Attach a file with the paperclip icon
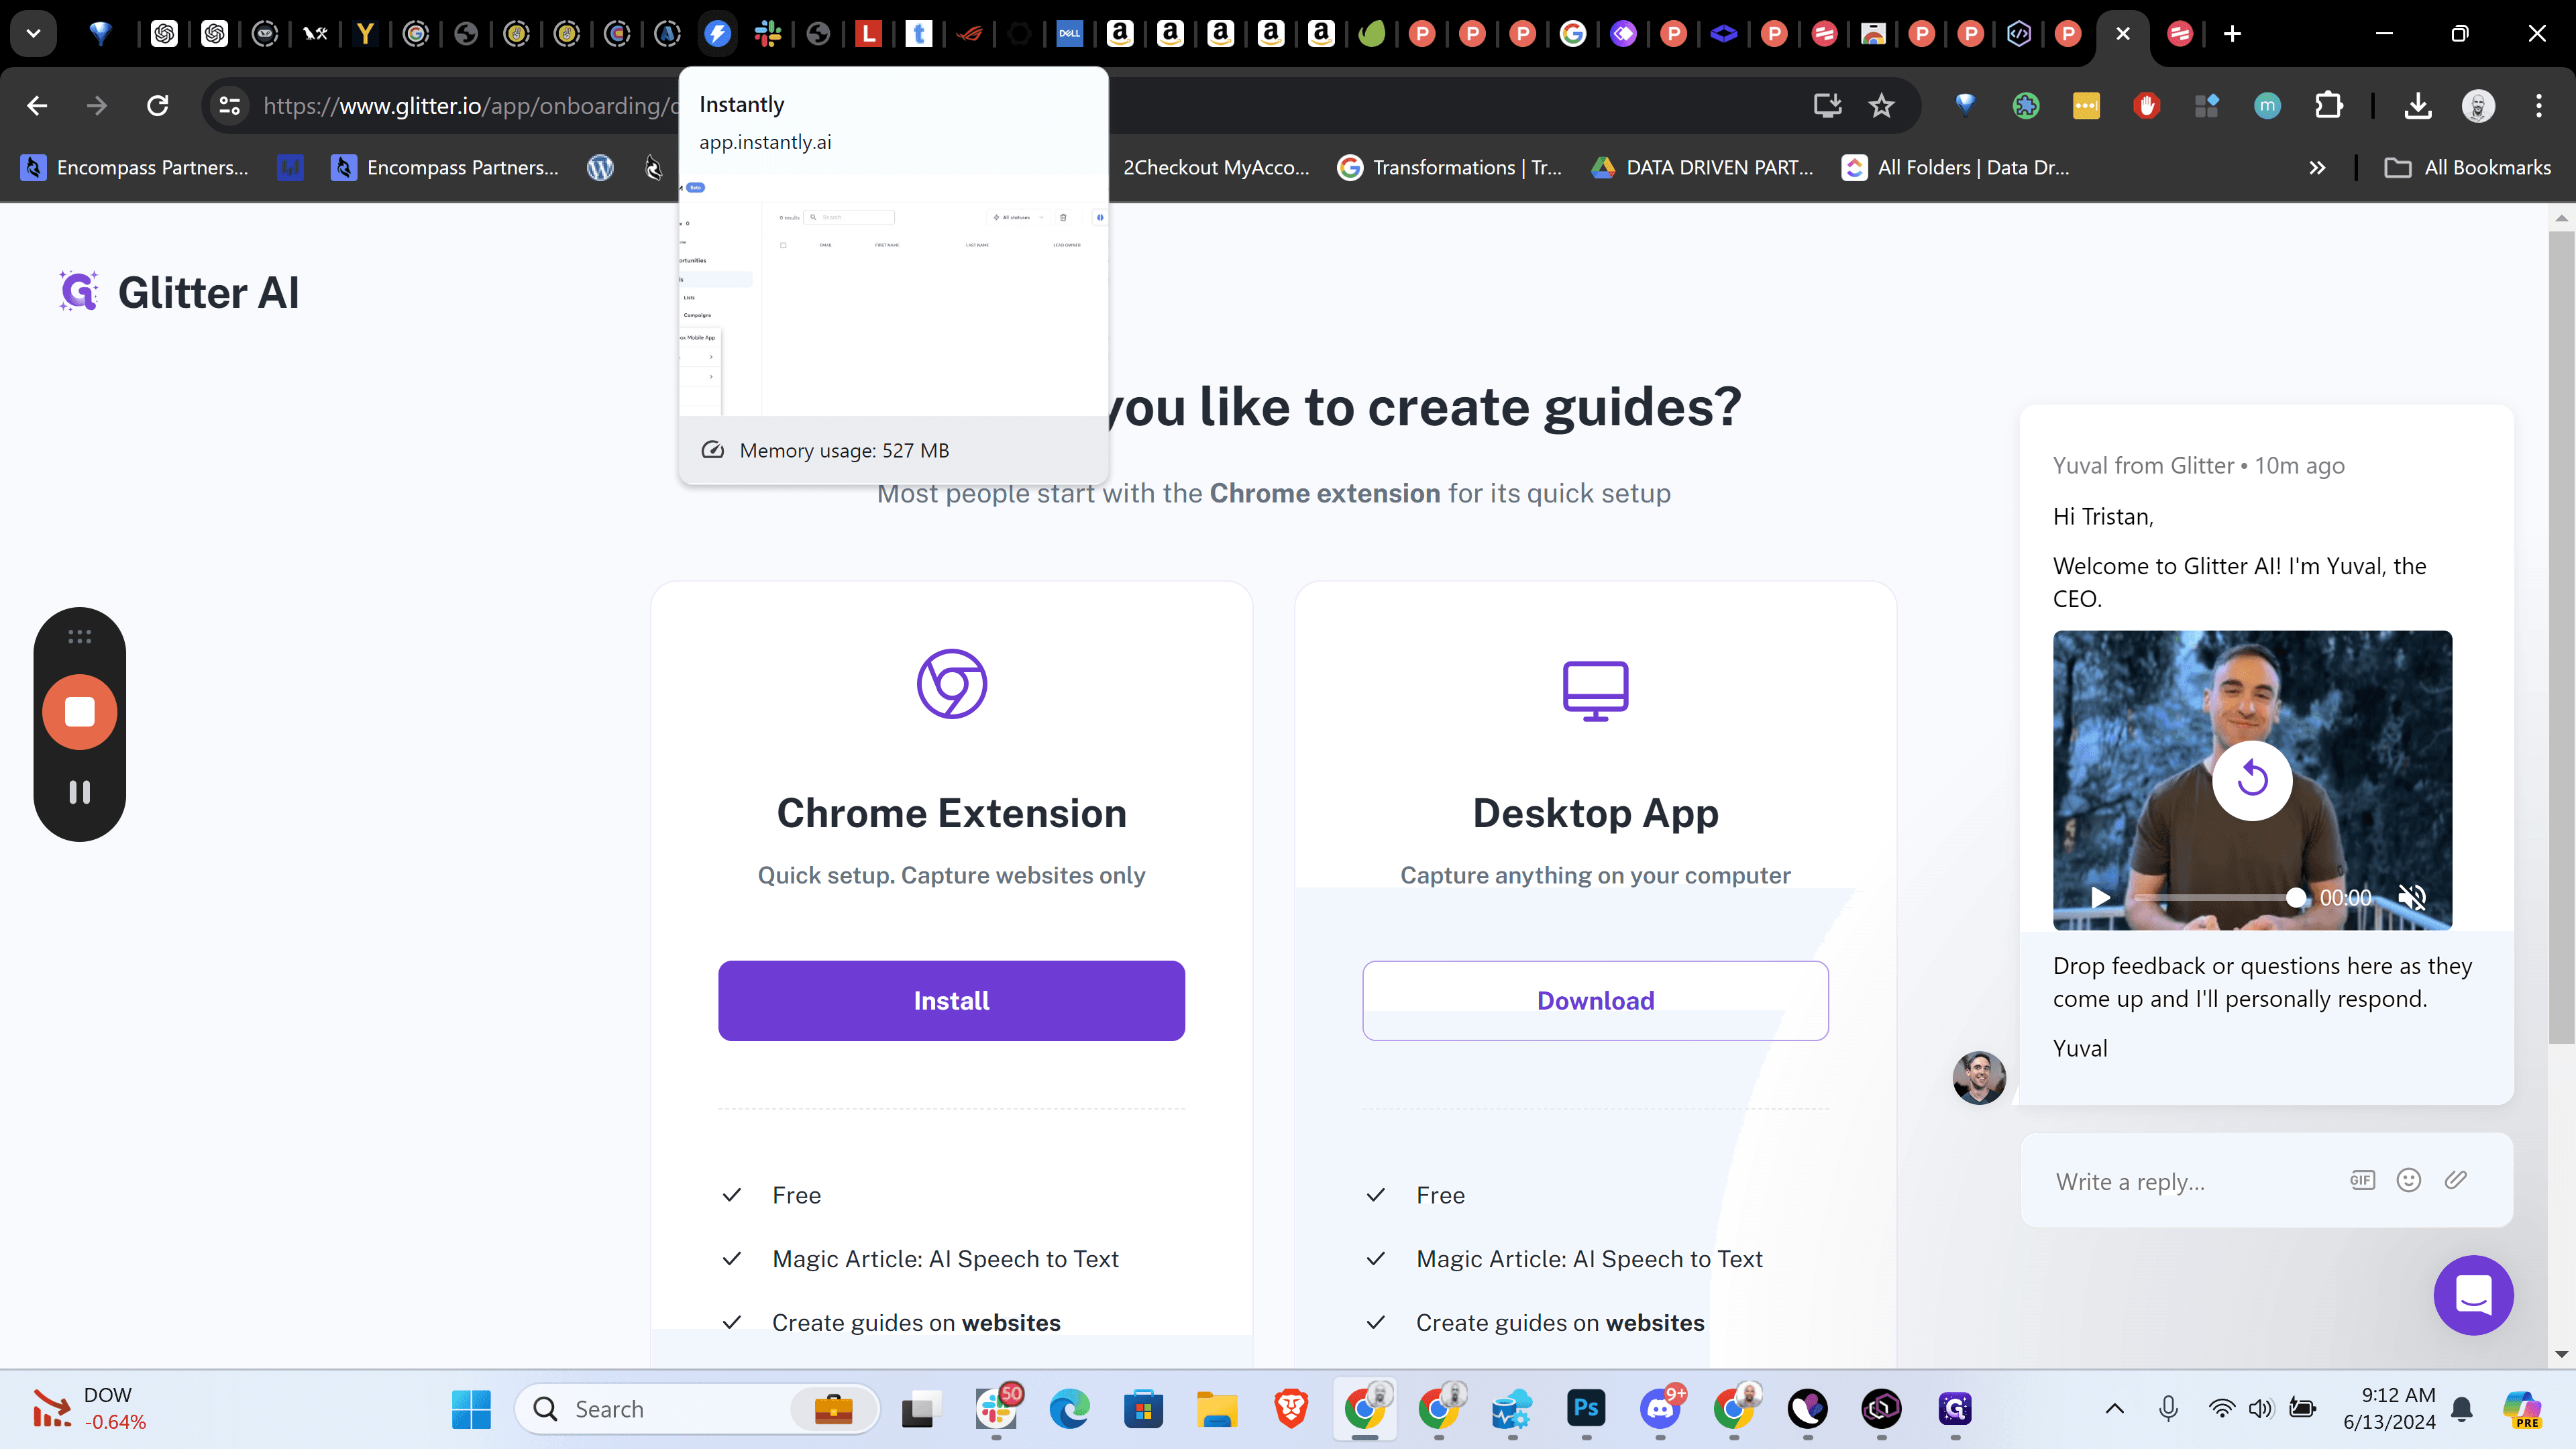The height and width of the screenshot is (1449, 2576). click(2456, 1180)
